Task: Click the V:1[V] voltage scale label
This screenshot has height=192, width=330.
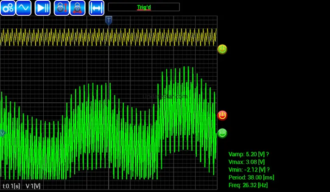Action: [x=33, y=186]
